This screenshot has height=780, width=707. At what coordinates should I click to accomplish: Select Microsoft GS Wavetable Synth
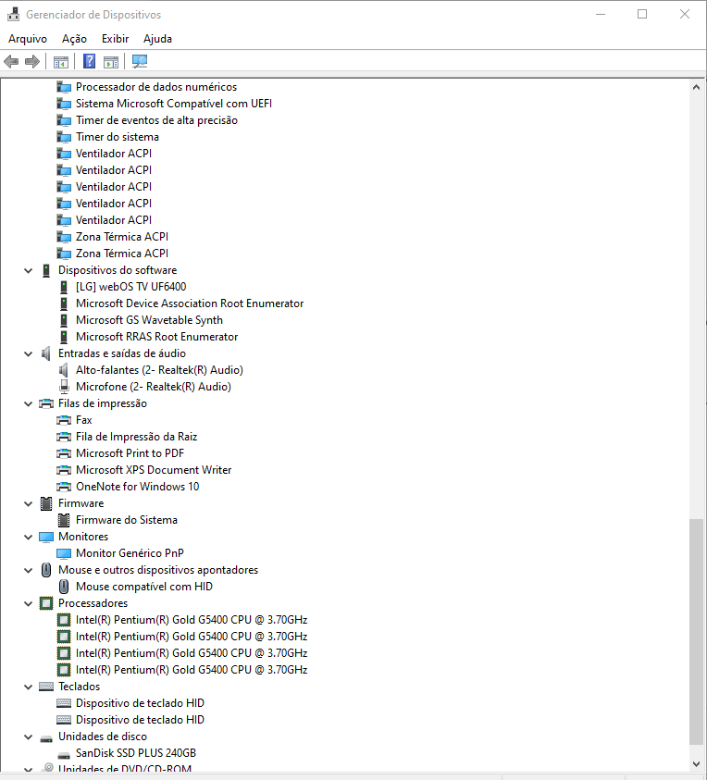(x=149, y=320)
